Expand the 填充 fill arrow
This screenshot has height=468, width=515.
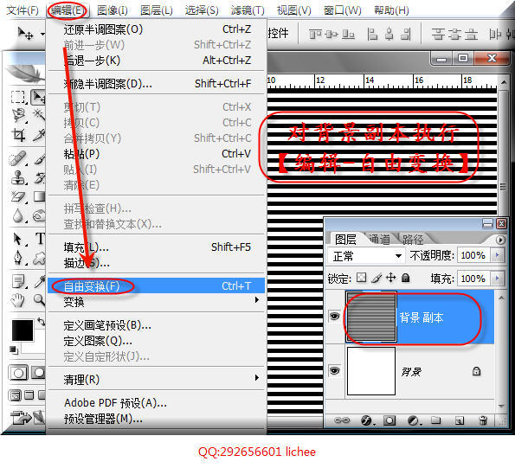tap(498, 279)
